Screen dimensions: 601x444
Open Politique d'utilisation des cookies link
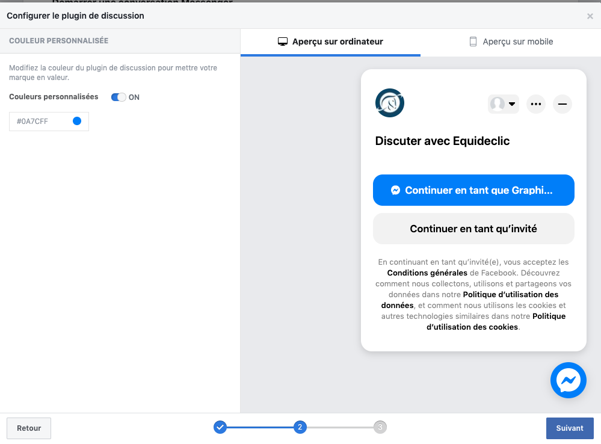[496, 322]
